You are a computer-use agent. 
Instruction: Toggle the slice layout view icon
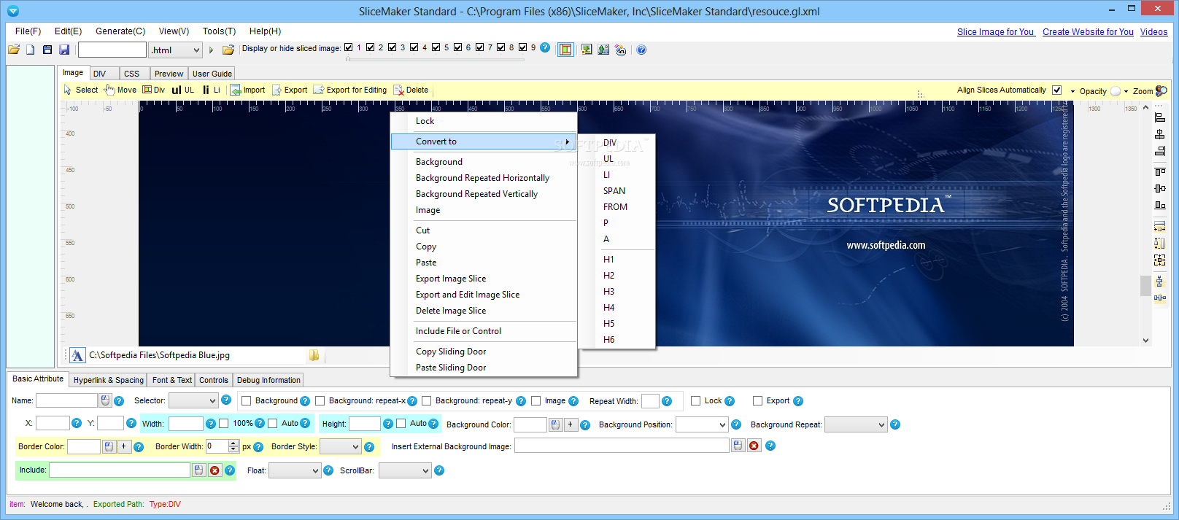point(565,50)
